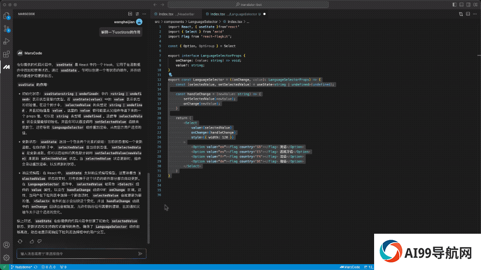481x270 pixels.
Task: Click line number 20 in the gutter
Action: coord(159,118)
